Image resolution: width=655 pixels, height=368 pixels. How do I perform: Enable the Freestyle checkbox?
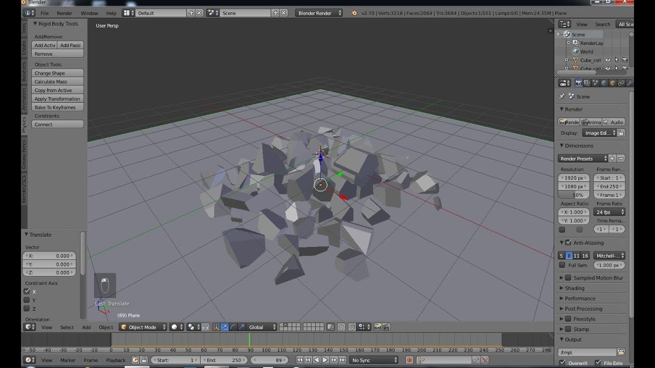568,318
